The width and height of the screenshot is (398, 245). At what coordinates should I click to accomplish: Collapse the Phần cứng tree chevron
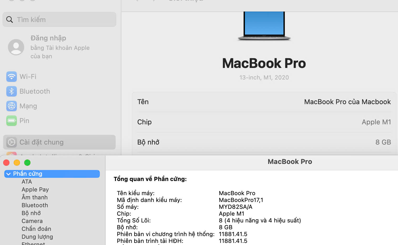8,174
